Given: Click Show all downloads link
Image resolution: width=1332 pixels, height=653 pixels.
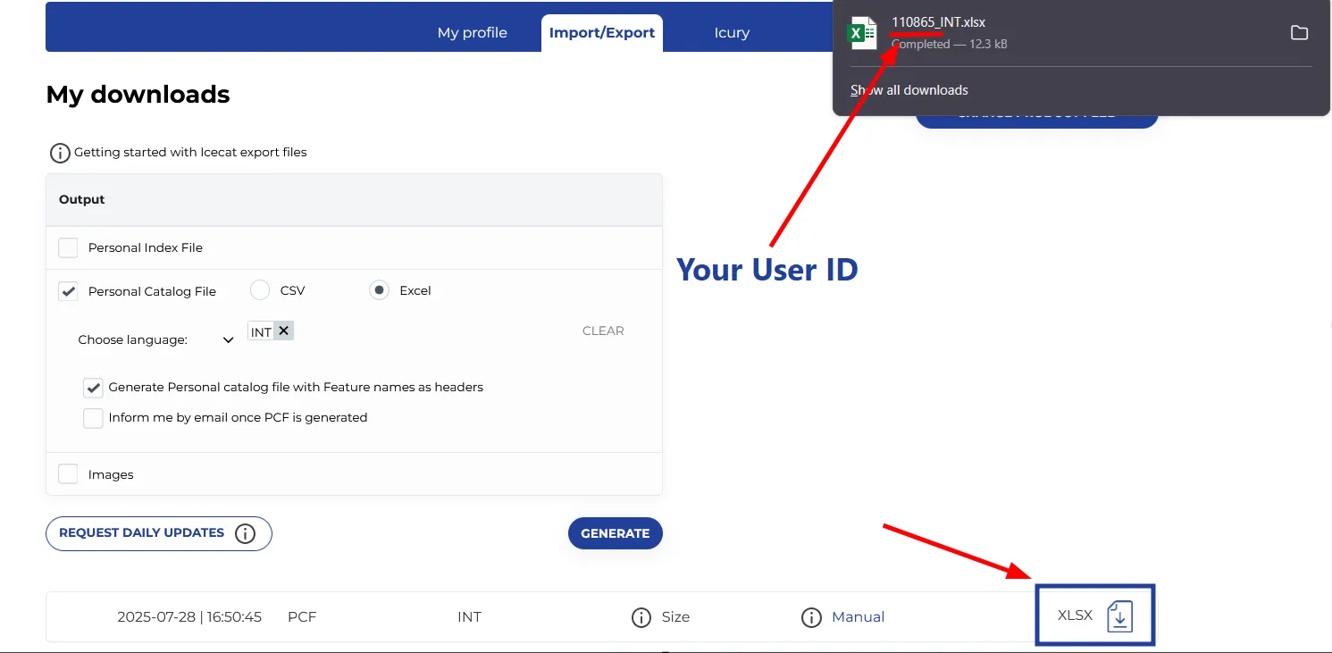Looking at the screenshot, I should (909, 90).
